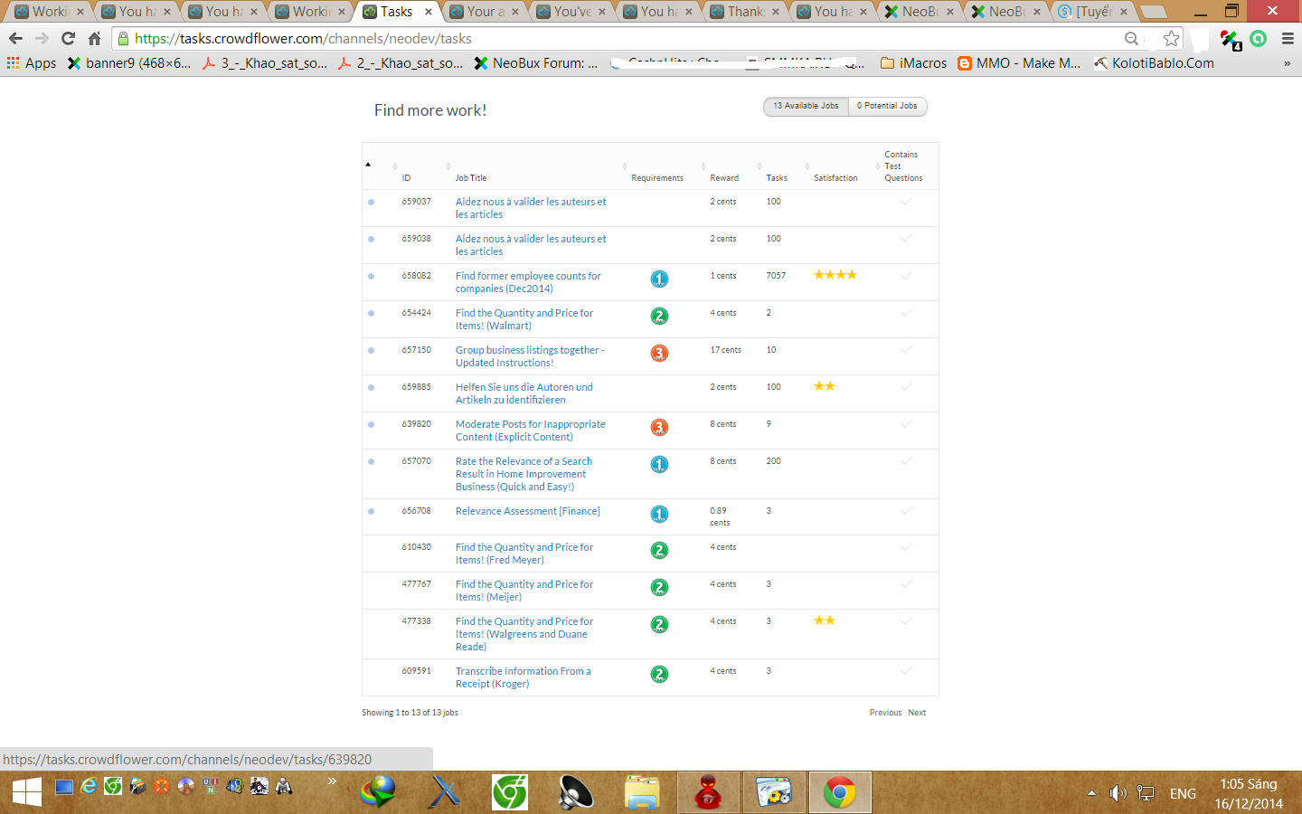The image size is (1302, 814).
Task: Show hidden system tray icons arrow
Action: [x=1091, y=793]
